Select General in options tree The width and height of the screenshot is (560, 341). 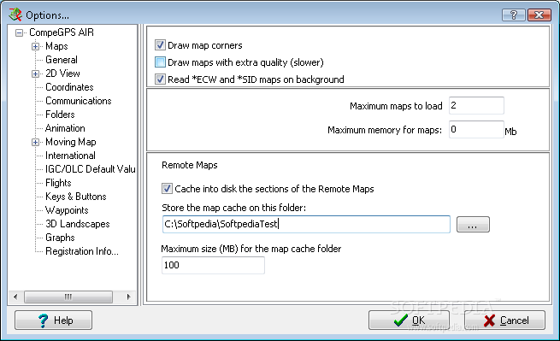pyautogui.click(x=62, y=60)
